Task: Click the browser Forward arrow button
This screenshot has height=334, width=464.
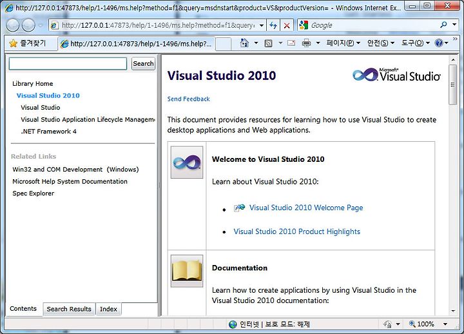Action: click(x=29, y=25)
